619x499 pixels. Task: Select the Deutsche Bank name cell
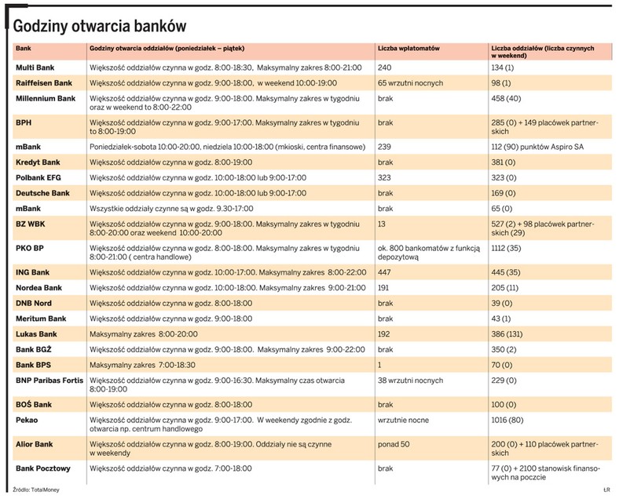42,193
